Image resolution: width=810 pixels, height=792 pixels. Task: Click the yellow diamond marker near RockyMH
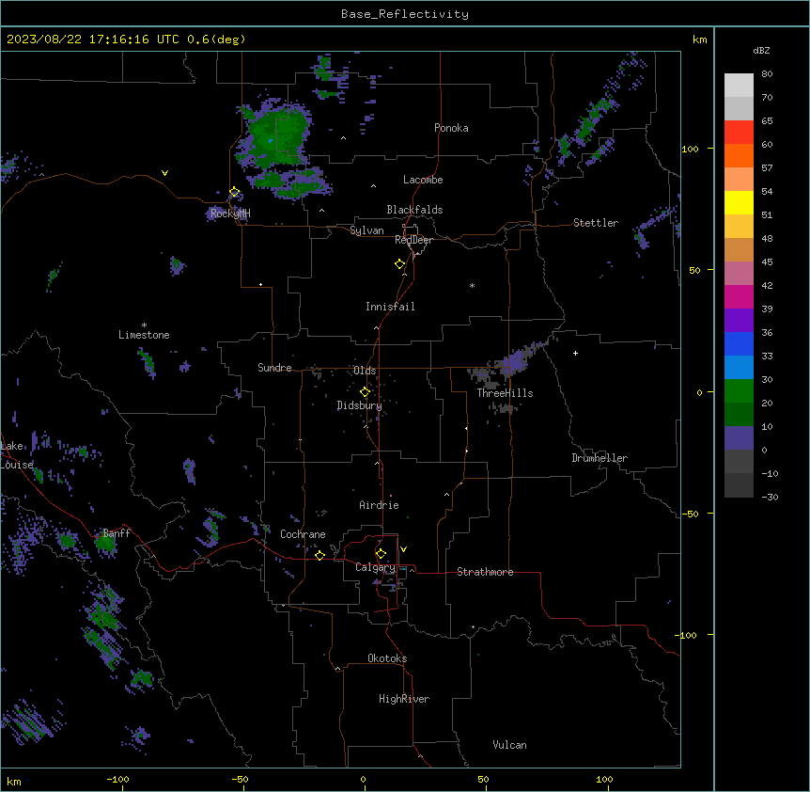tap(235, 192)
